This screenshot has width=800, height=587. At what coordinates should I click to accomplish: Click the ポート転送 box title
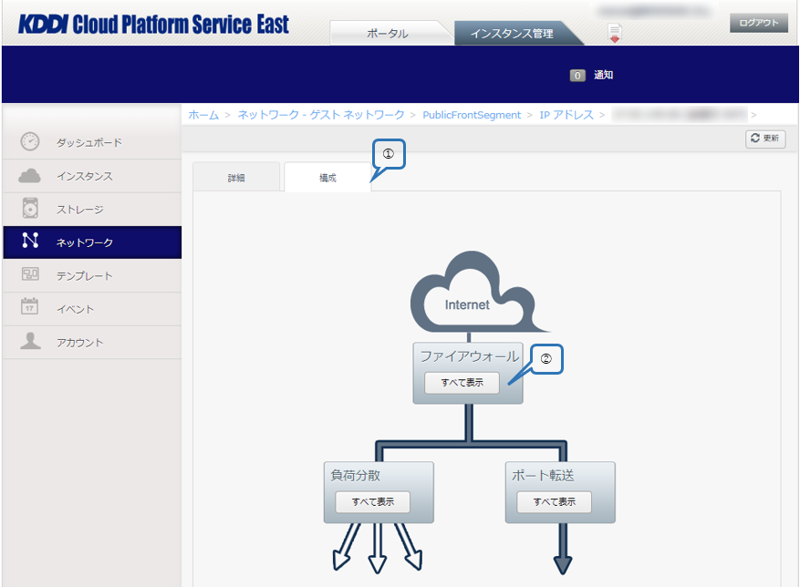tap(543, 475)
